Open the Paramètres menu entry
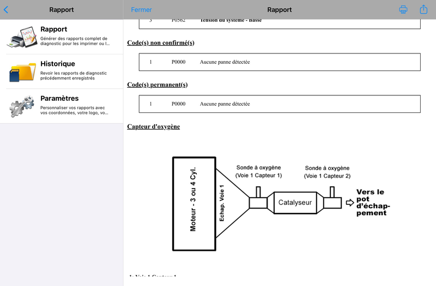The height and width of the screenshot is (286, 436). click(59, 98)
